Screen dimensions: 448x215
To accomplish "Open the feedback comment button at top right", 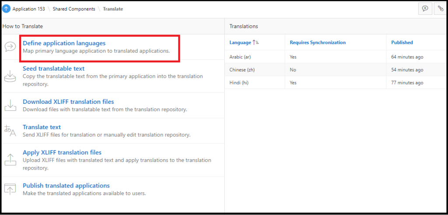I will 425,9.
